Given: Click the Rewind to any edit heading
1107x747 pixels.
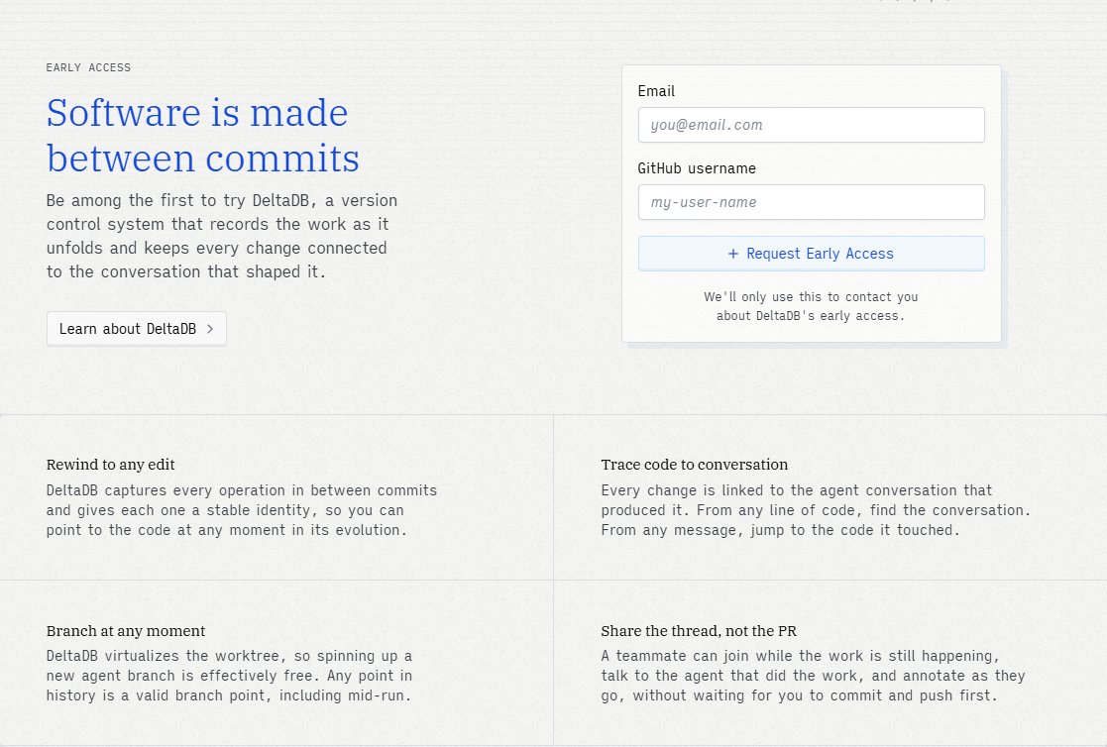Looking at the screenshot, I should click(110, 465).
